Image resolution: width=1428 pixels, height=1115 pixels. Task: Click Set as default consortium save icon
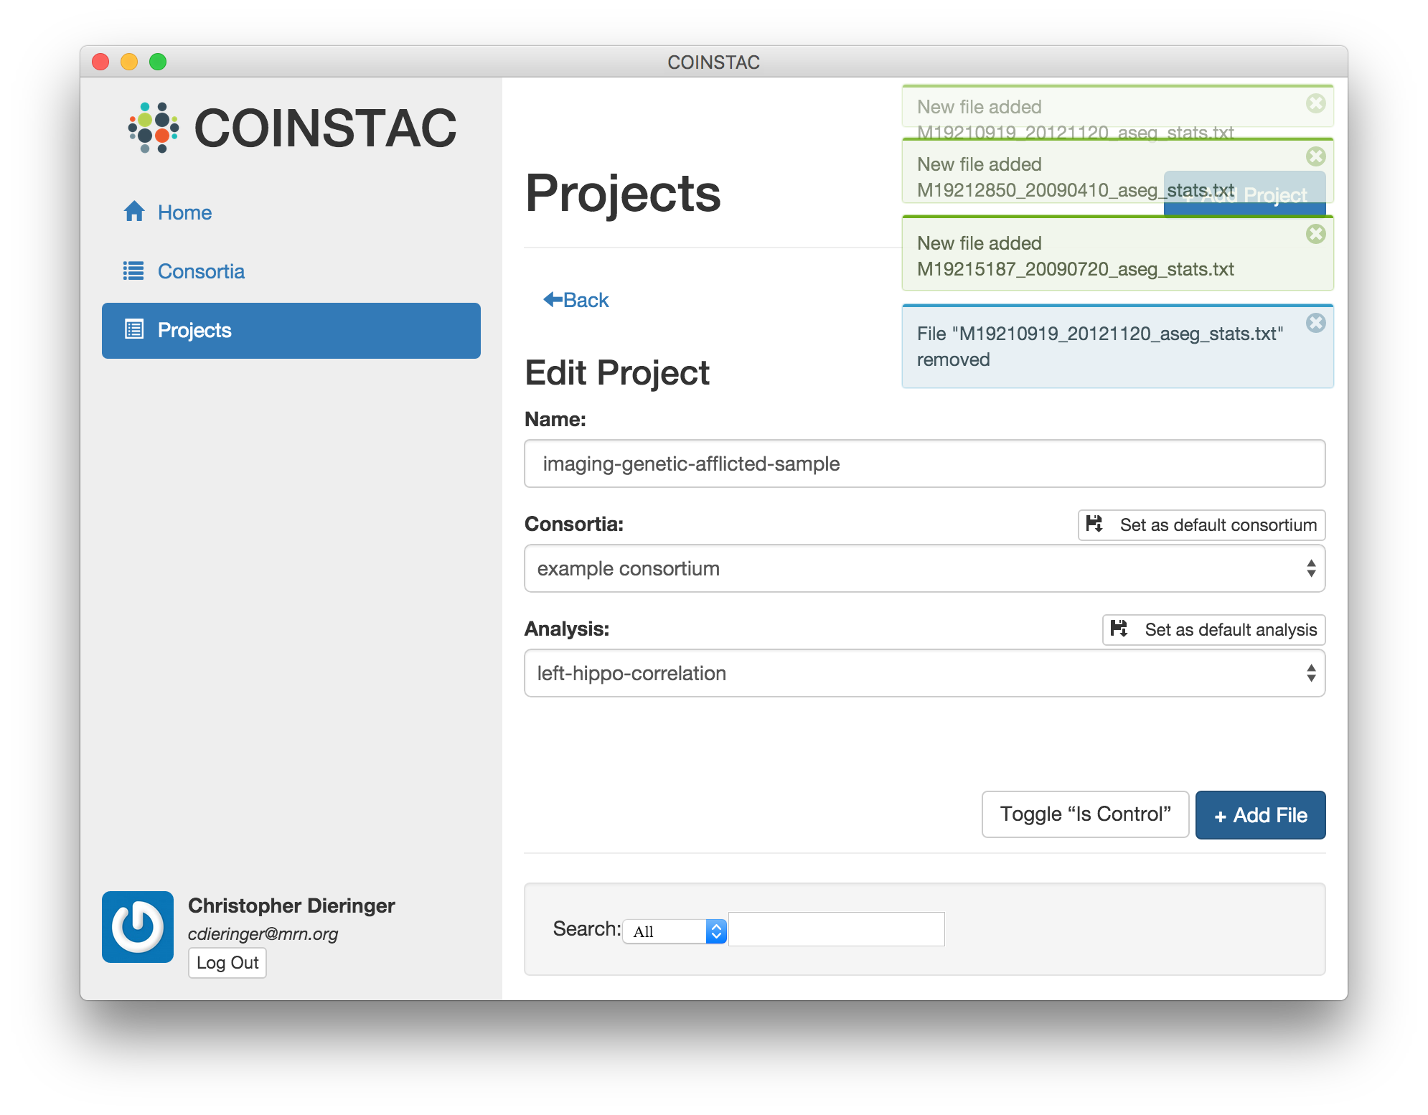click(x=1094, y=524)
